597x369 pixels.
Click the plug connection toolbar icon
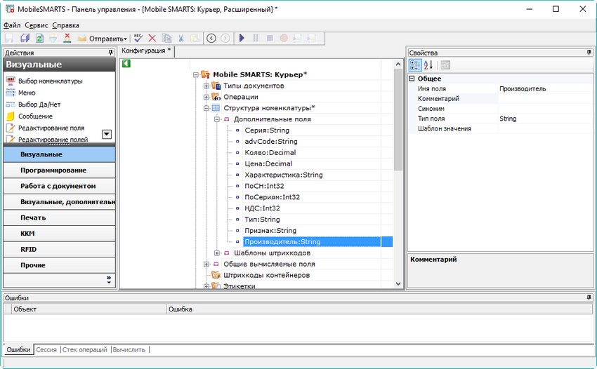click(53, 38)
